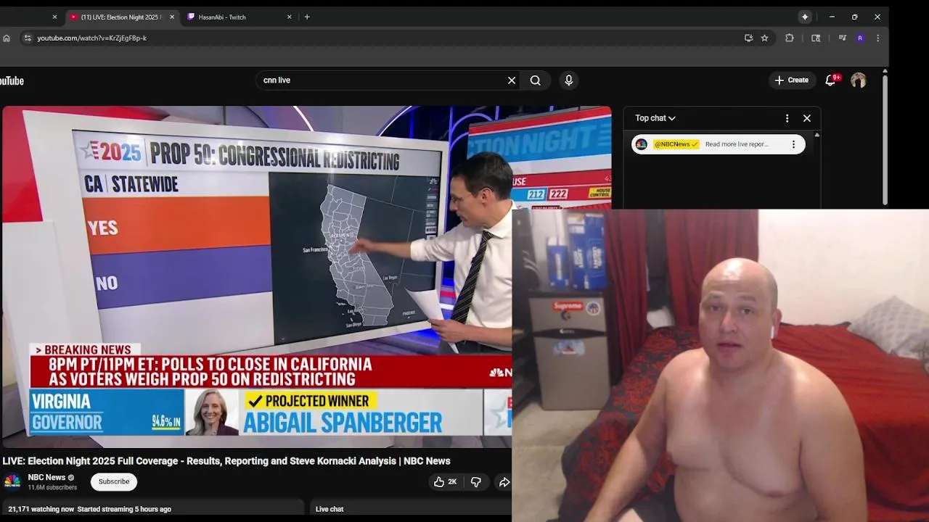
Task: Expand the Top chat dropdown
Action: click(655, 118)
